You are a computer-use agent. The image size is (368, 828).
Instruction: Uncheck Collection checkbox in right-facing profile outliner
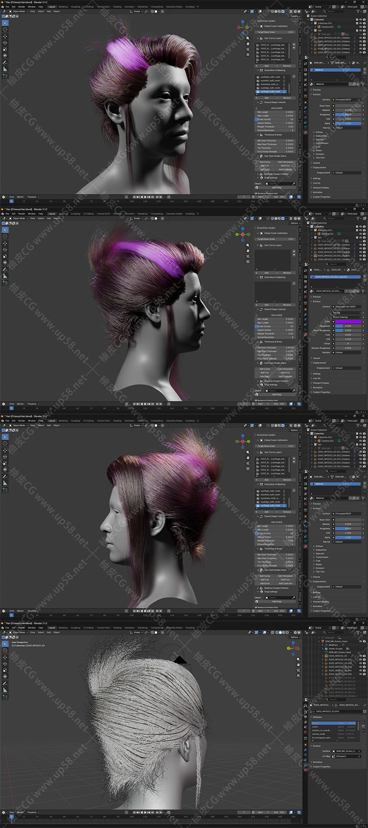(357, 226)
